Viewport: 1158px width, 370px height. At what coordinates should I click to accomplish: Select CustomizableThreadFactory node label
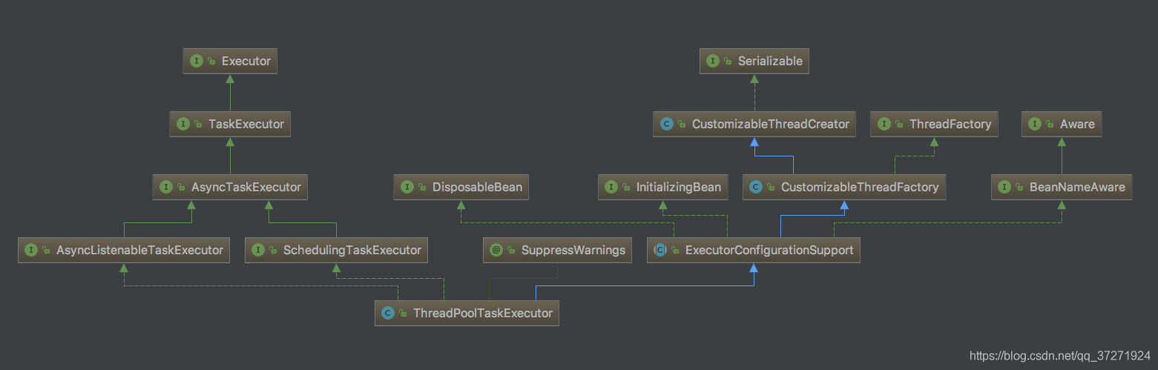[860, 187]
